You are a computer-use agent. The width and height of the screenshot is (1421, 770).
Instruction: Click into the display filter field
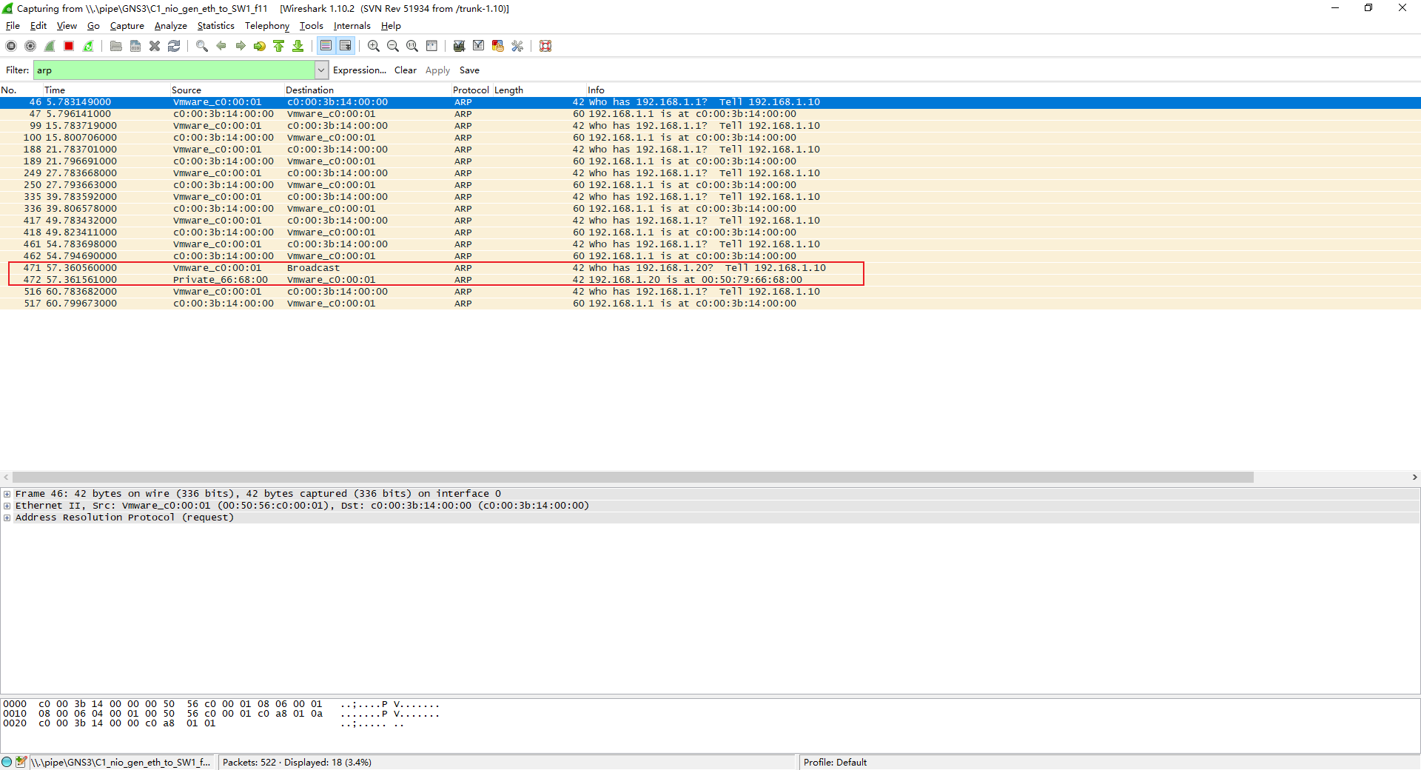[x=174, y=70]
